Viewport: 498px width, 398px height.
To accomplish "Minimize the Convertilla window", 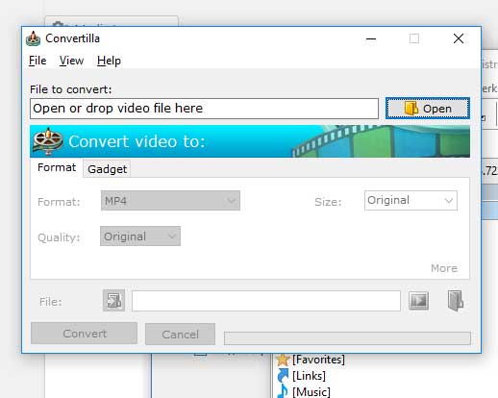I will 371,38.
